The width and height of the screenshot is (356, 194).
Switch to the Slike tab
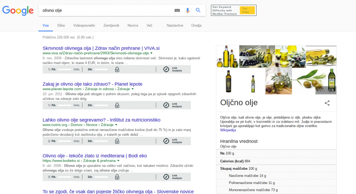61,25
